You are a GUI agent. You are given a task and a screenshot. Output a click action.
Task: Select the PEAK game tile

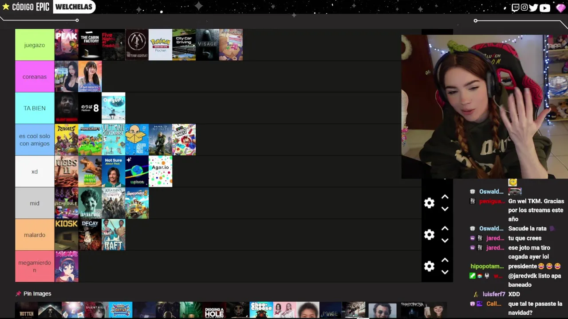click(x=67, y=45)
